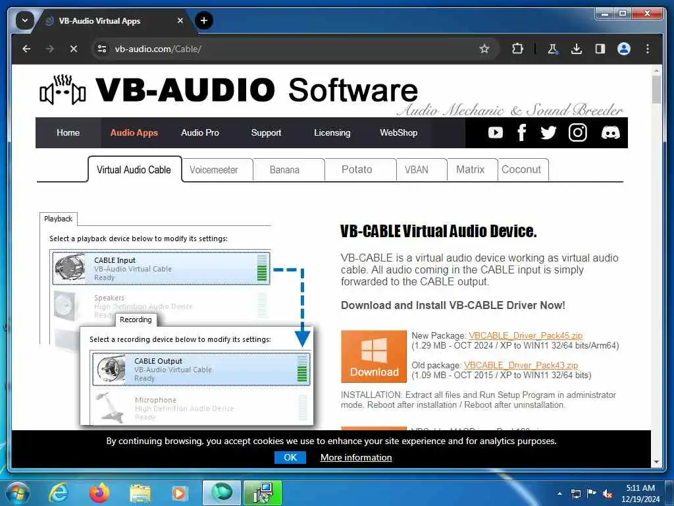The width and height of the screenshot is (674, 506).
Task: Open the VB-Audio Instagram icon
Action: [577, 132]
